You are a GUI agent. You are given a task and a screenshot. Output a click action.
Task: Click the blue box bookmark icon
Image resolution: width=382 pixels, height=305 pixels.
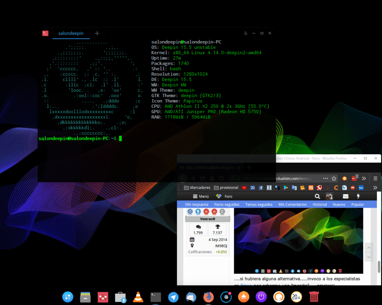click(x=361, y=188)
